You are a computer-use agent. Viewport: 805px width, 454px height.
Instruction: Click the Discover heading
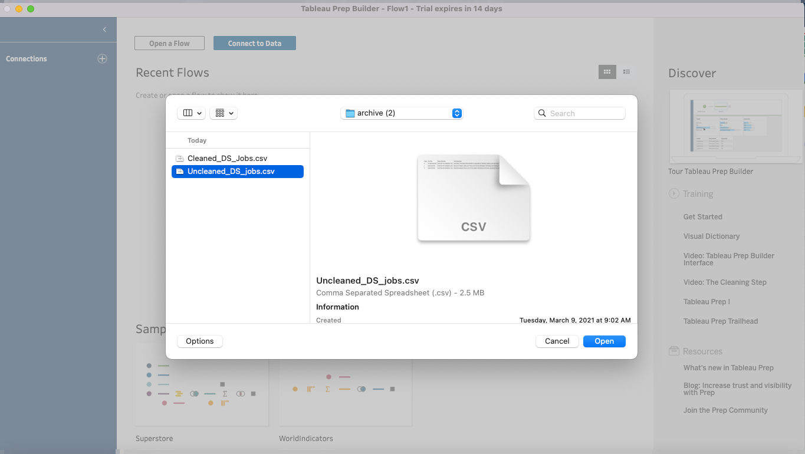[692, 73]
